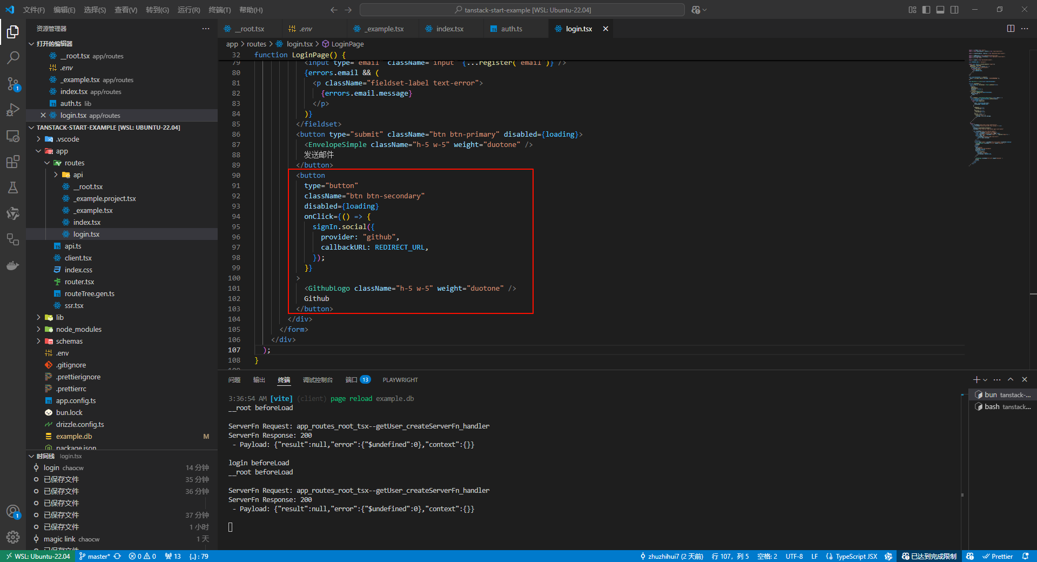Expand the api folder

(56, 175)
